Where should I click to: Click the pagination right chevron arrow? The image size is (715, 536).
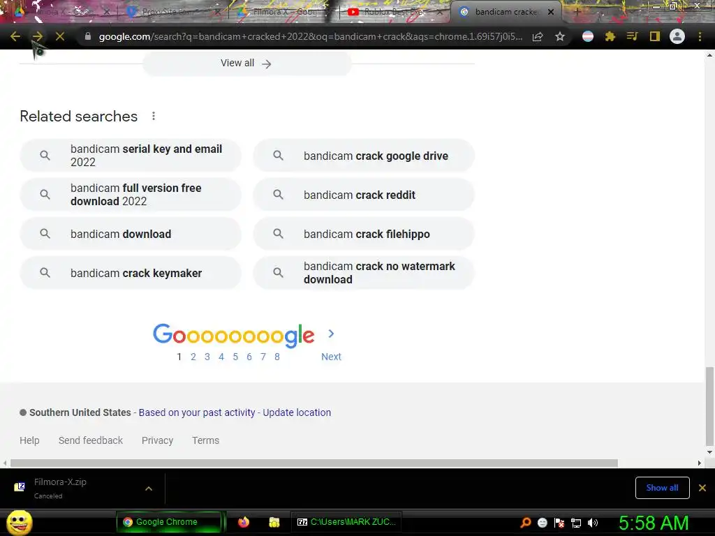(x=331, y=334)
